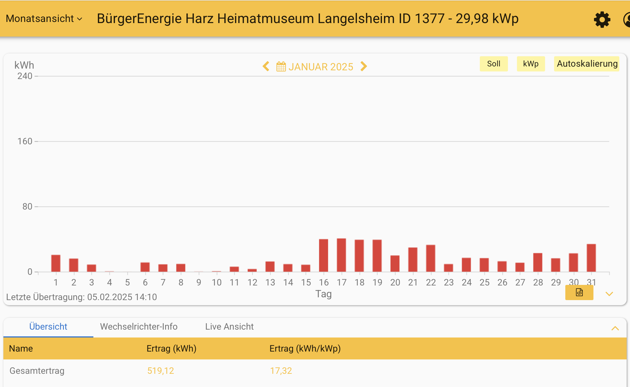Screen dimensions: 630x387
Task: Switch to the Wechselrichter-Info tab
Action: 139,327
